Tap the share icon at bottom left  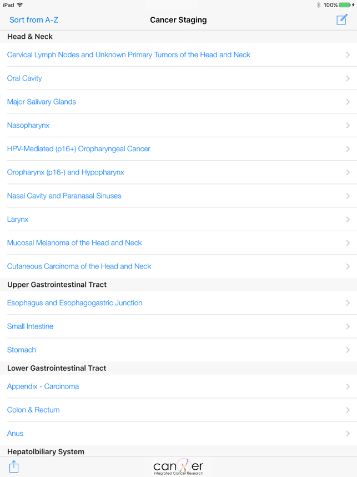(x=14, y=467)
